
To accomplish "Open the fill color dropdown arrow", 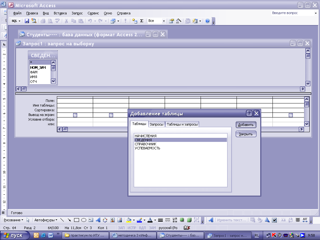I will tap(134, 220).
